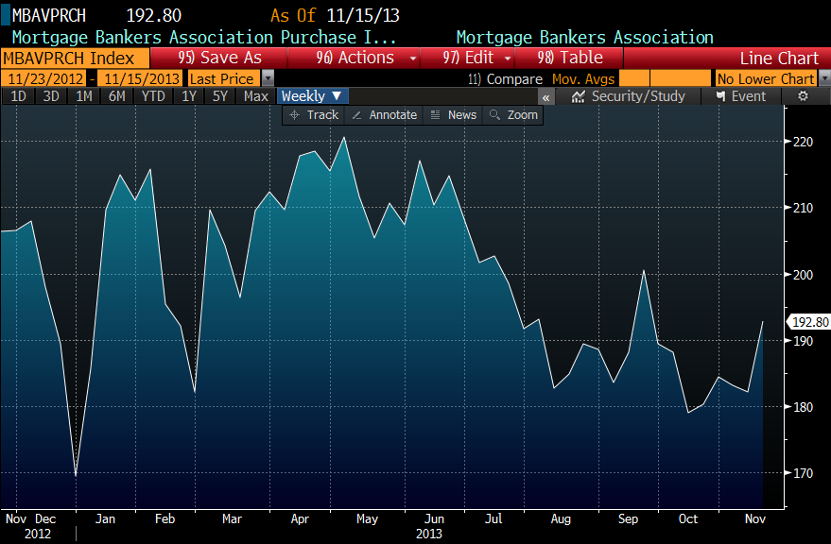Click the Track crosshair tool

coord(313,114)
